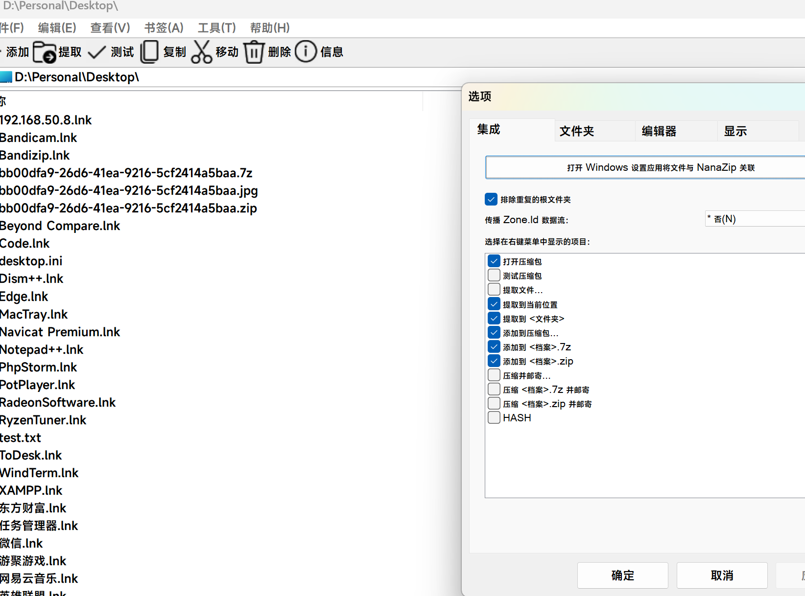Viewport: 805px width, 596px height.
Task: Enable 测试压缩包 checkbox
Action: (x=494, y=275)
